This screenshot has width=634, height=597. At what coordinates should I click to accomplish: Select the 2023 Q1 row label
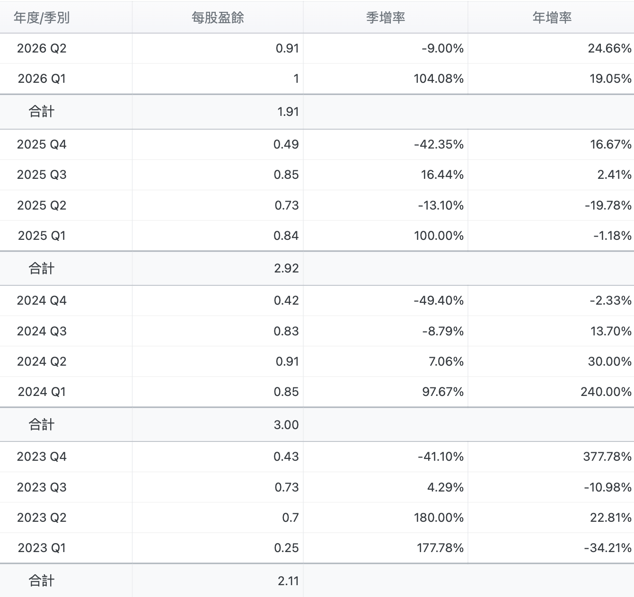42,548
